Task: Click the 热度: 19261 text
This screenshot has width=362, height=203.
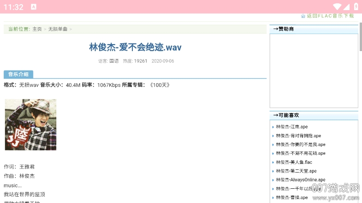Action: 135,61
